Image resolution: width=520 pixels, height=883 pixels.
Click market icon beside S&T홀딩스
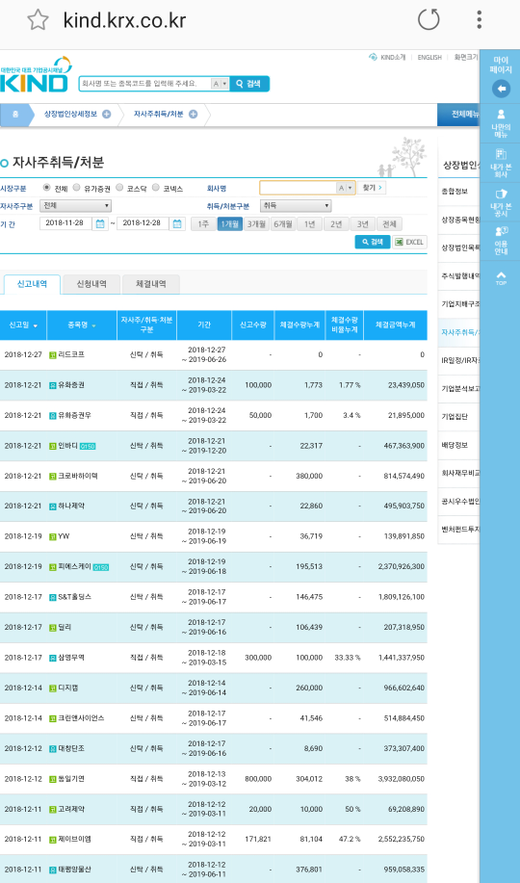(x=53, y=597)
